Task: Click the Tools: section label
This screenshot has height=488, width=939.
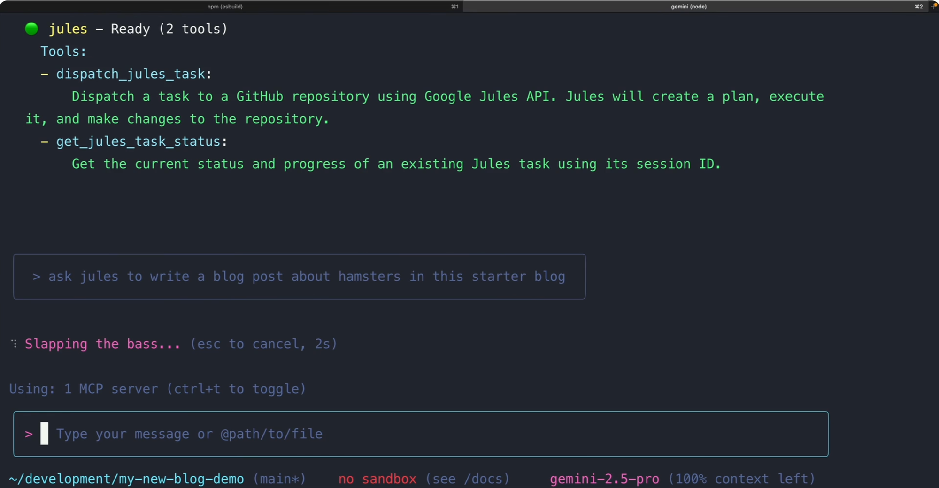Action: (63, 52)
